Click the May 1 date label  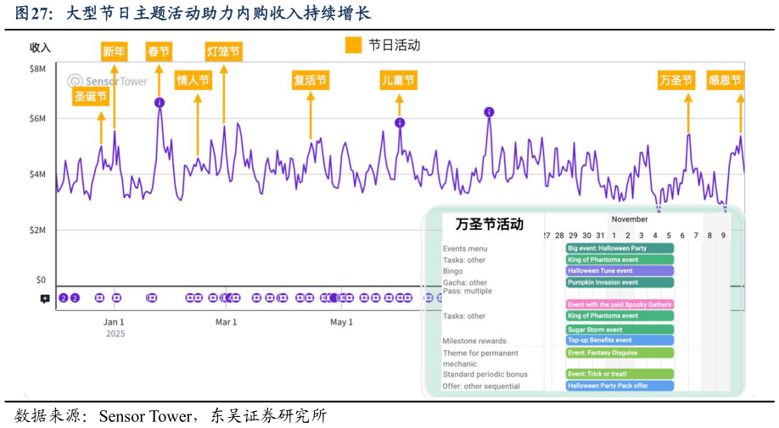[x=341, y=322]
